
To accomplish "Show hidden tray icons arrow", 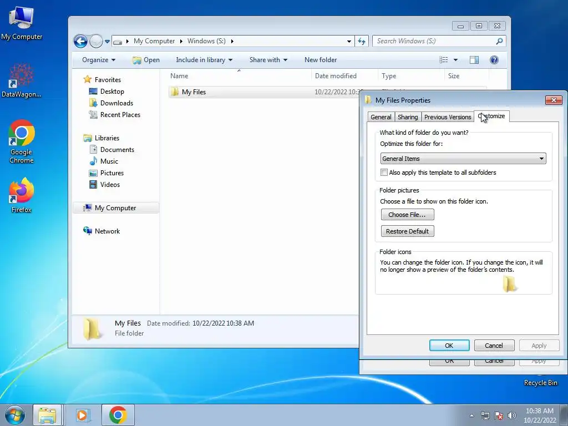I will point(471,415).
